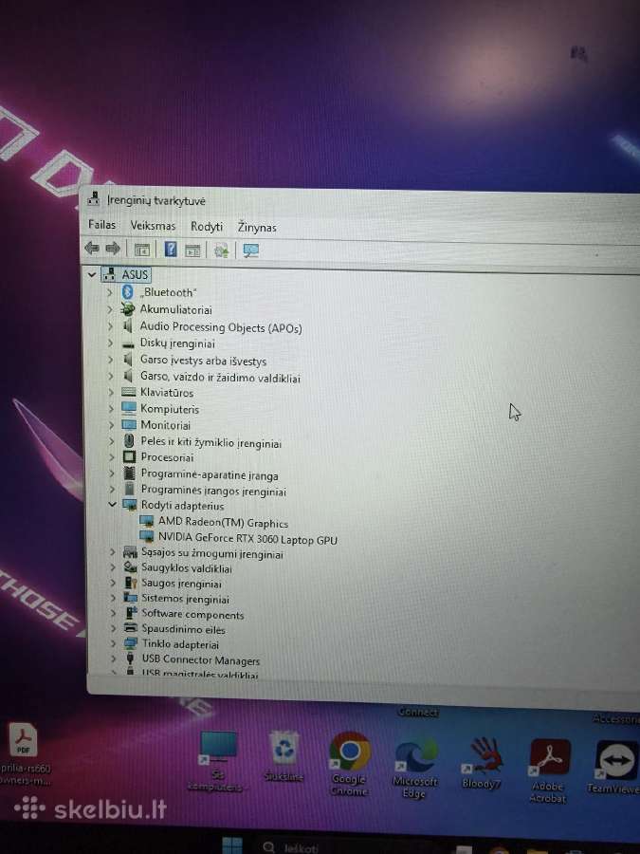
Task: Select the Sisteminiai įrenginiai row
Action: point(185,599)
